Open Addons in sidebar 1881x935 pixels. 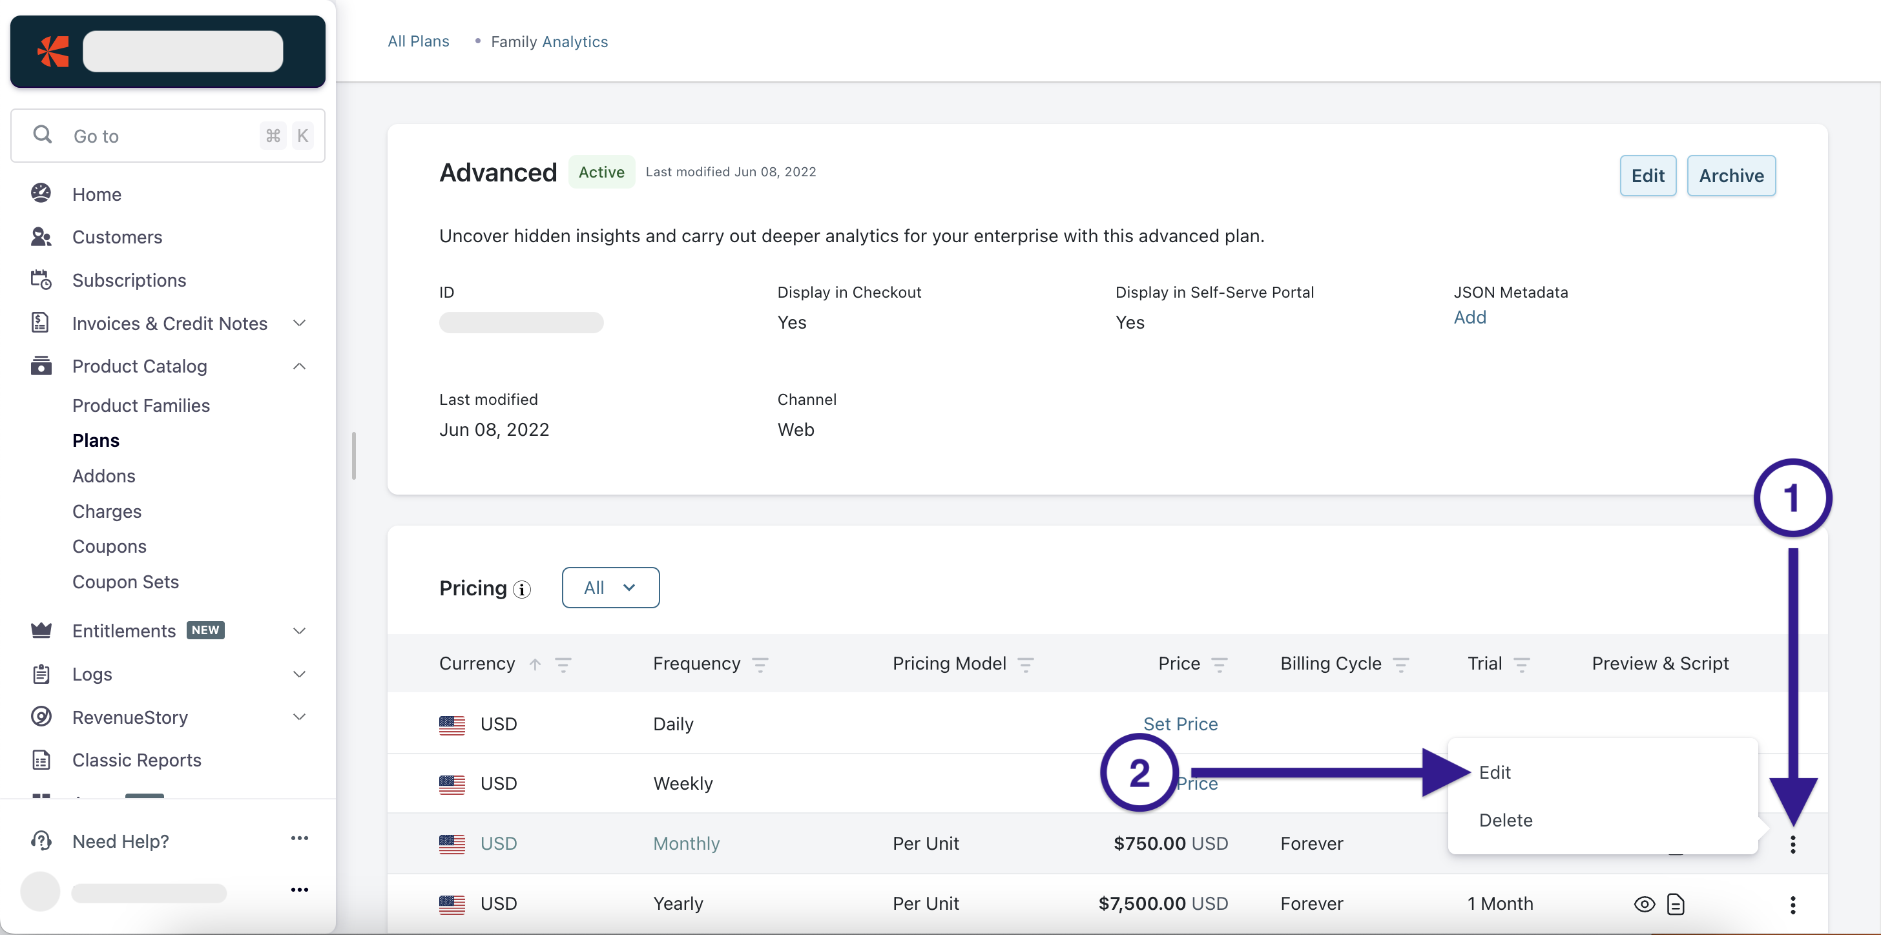click(104, 476)
